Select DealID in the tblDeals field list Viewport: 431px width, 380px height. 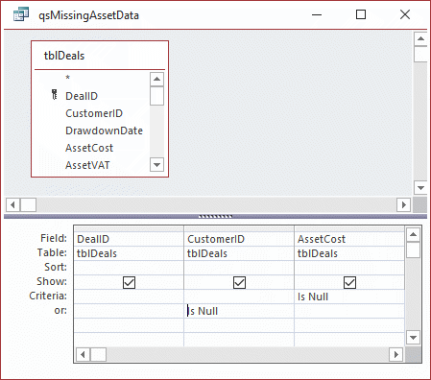click(82, 96)
